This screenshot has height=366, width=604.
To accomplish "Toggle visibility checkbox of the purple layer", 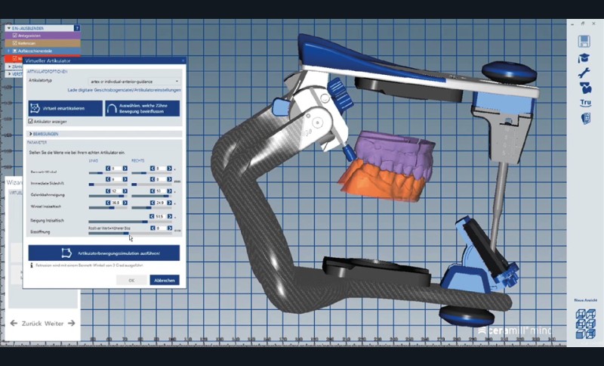I will click(13, 35).
